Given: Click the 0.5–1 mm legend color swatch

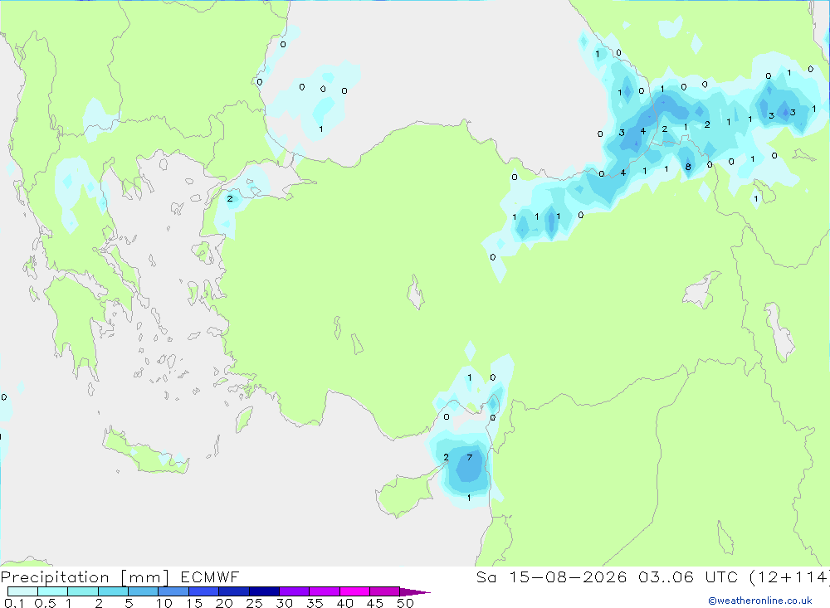Looking at the screenshot, I should coord(52,591).
